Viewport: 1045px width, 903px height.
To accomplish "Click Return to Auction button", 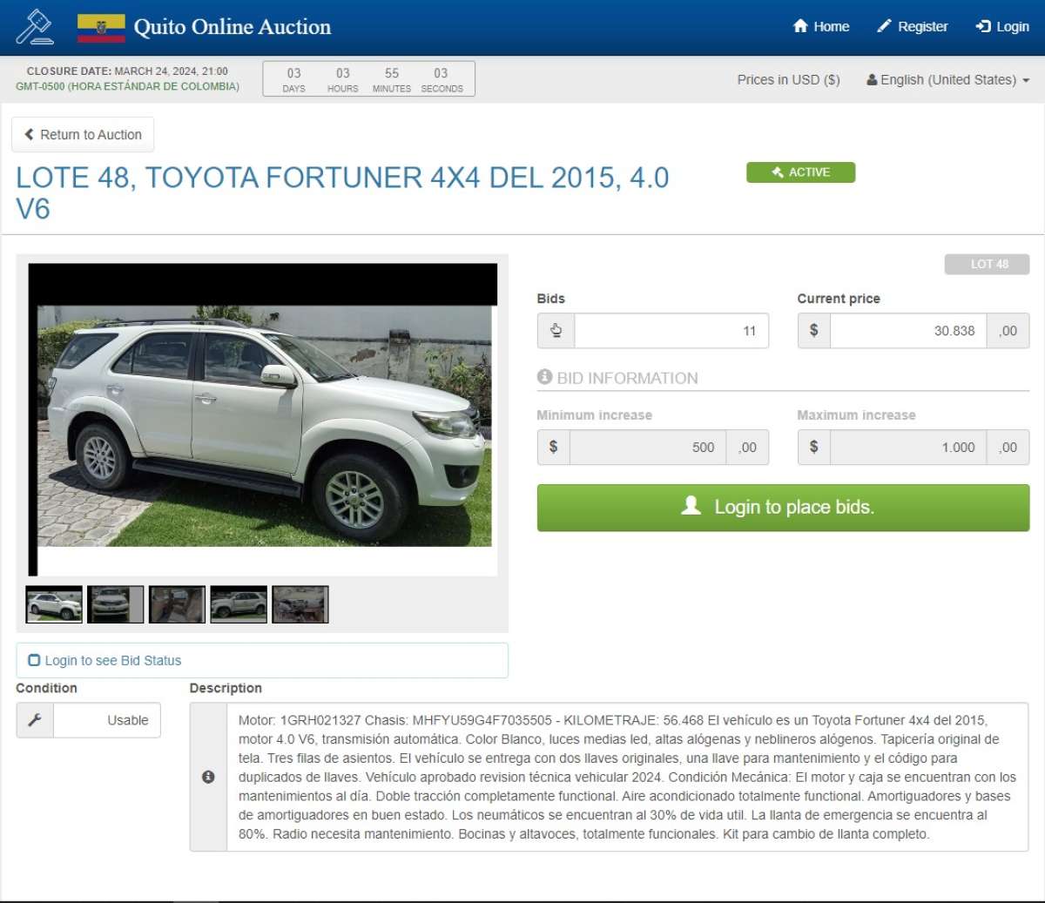I will (x=83, y=135).
